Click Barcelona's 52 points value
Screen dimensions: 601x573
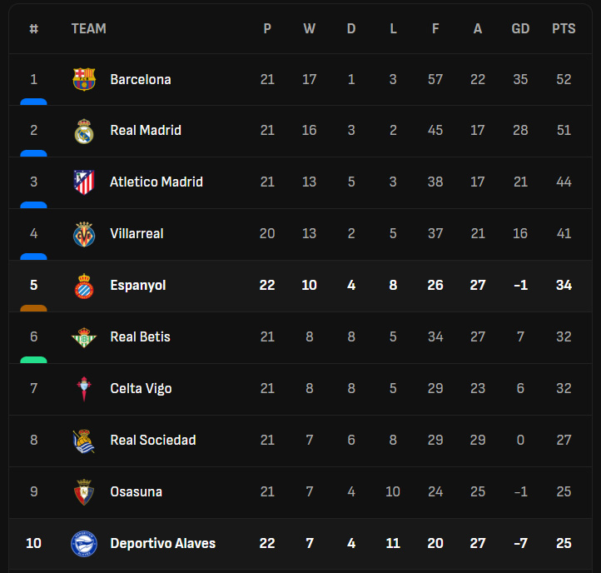pyautogui.click(x=564, y=80)
